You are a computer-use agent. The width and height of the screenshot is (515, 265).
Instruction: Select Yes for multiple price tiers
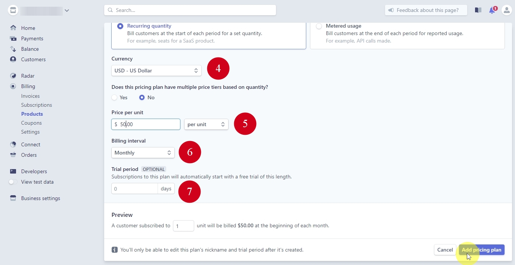pyautogui.click(x=115, y=97)
